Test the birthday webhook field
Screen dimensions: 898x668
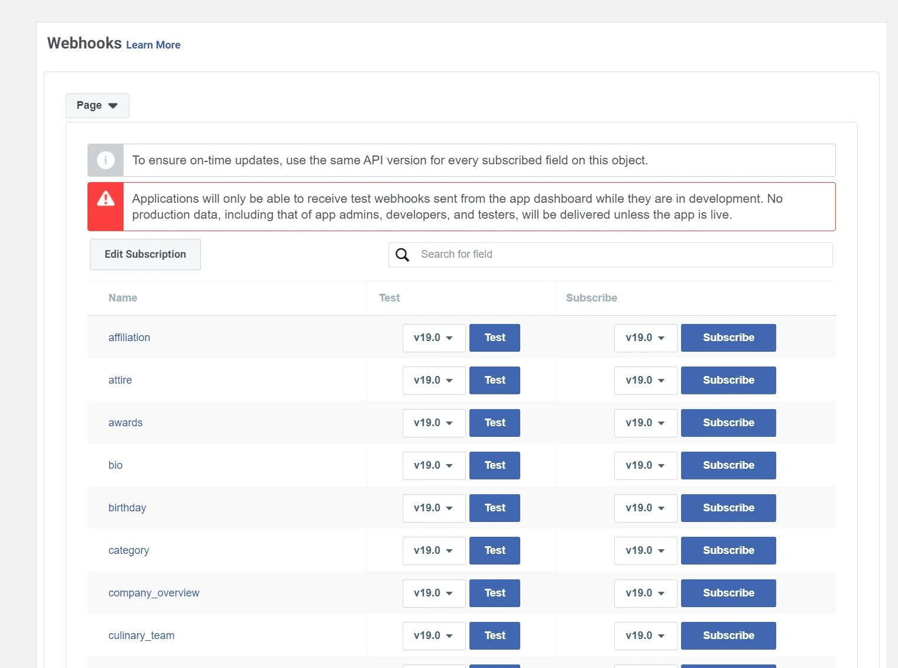[x=495, y=508]
